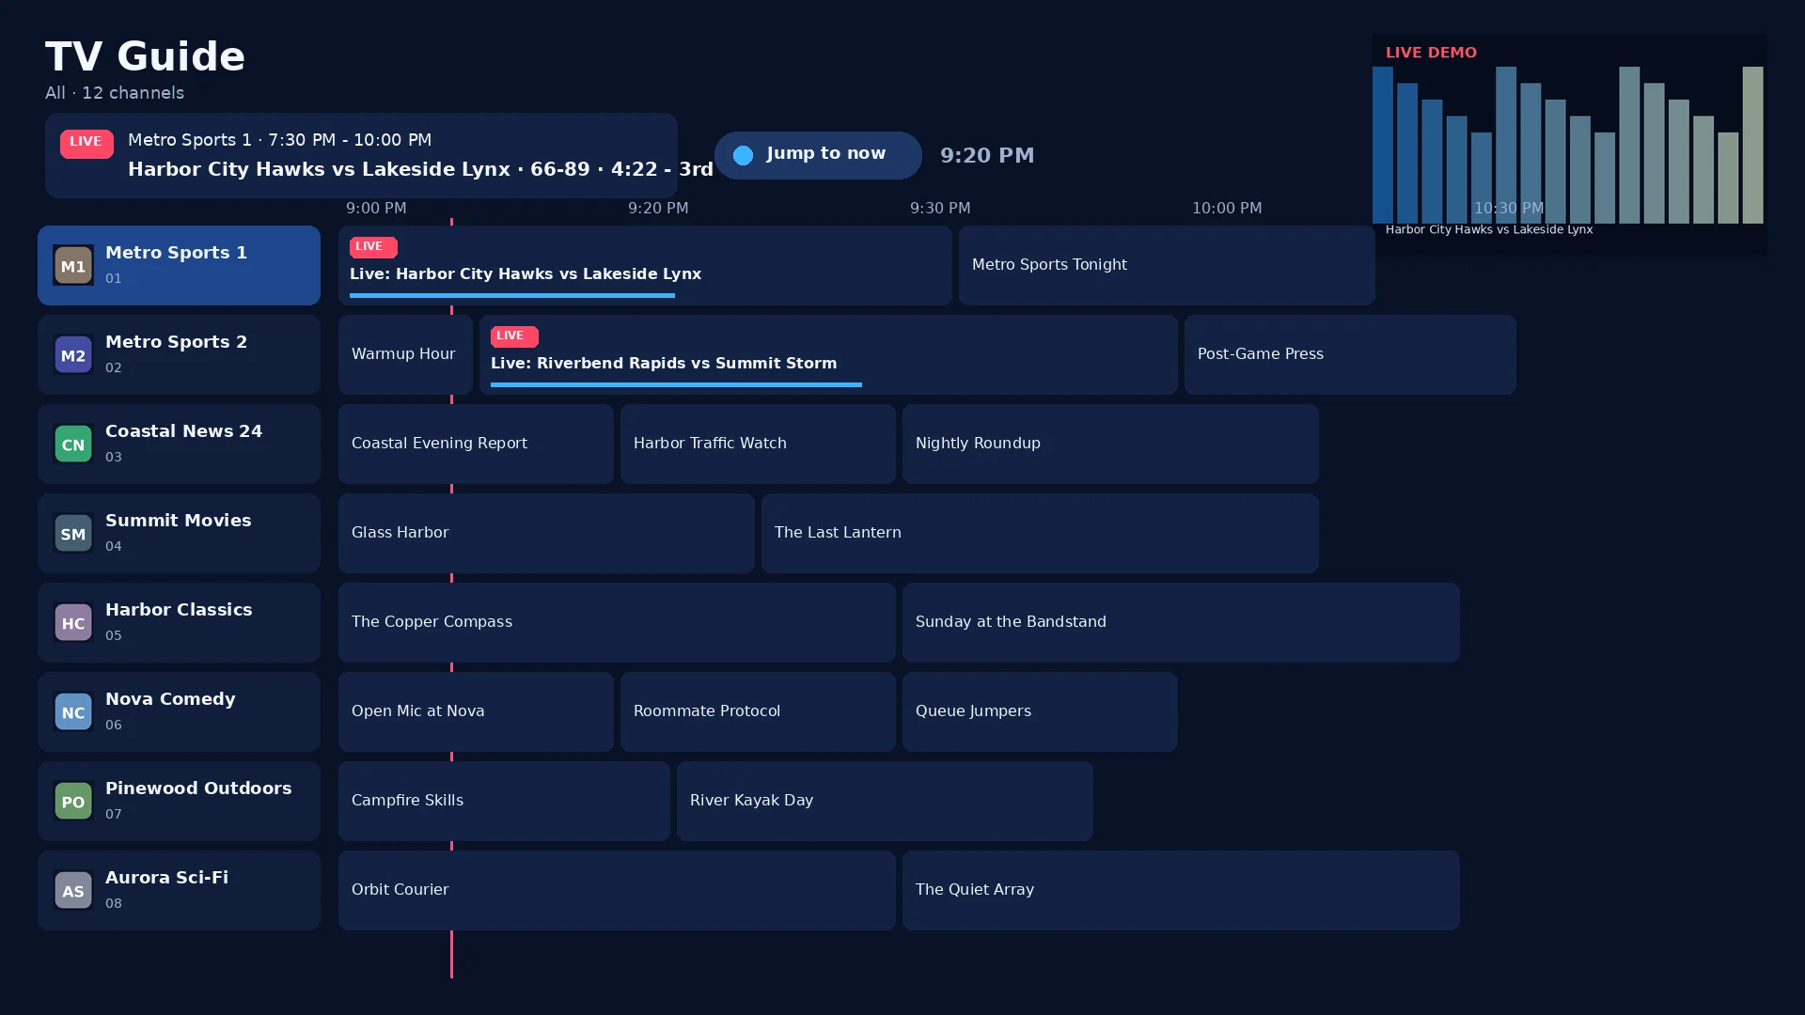The height and width of the screenshot is (1015, 1805).
Task: Select The Copper Compass
Action: tap(617, 622)
